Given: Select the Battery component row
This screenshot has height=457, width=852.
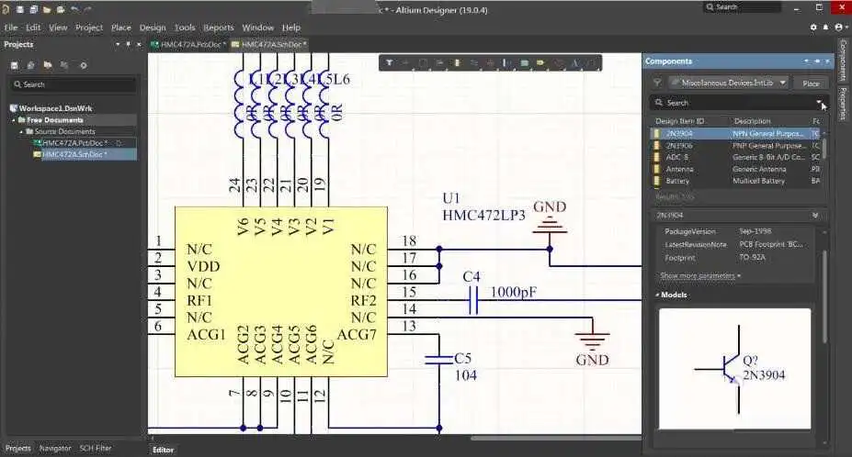Looking at the screenshot, I should [x=737, y=181].
